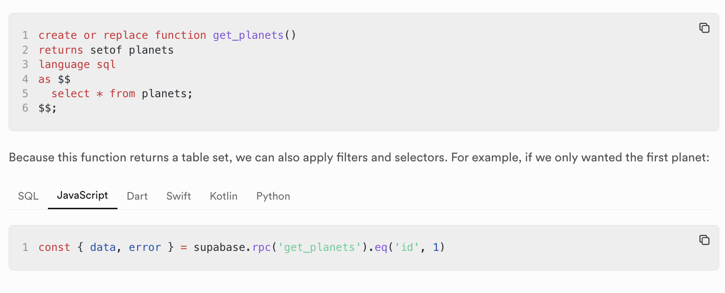
Task: Click the select * from planets line
Action: point(122,93)
